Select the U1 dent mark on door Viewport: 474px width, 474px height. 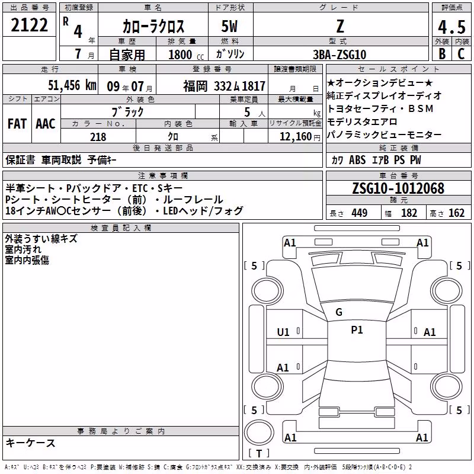coord(283,332)
